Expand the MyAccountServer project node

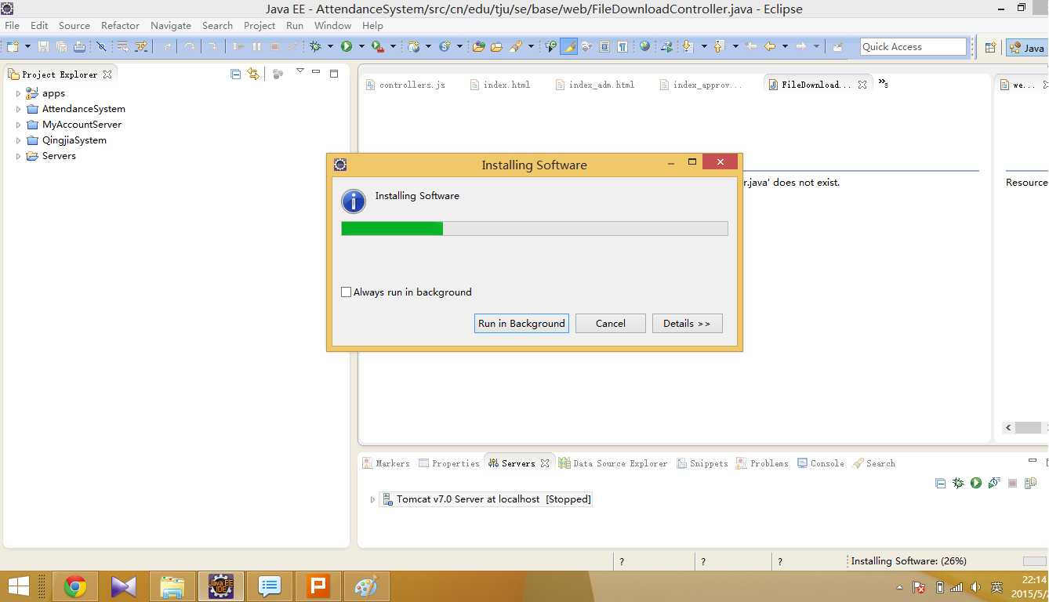[18, 125]
